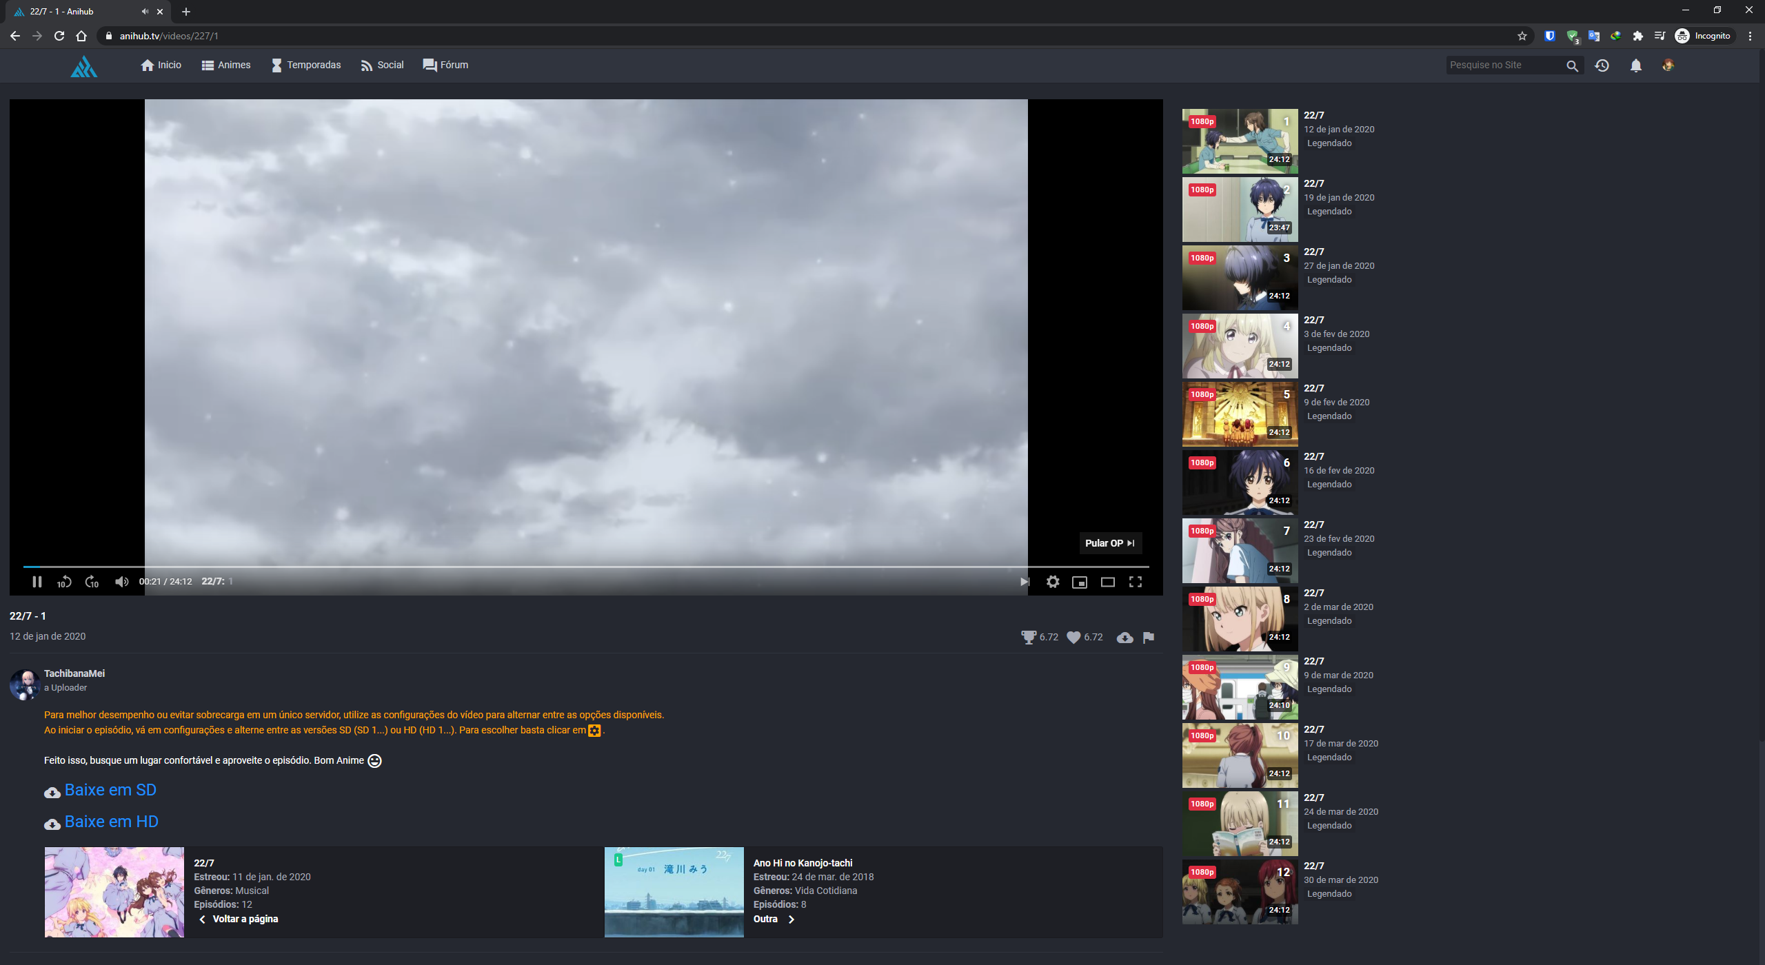Enter fullscreen mode on the player
The image size is (1765, 965).
(1136, 582)
